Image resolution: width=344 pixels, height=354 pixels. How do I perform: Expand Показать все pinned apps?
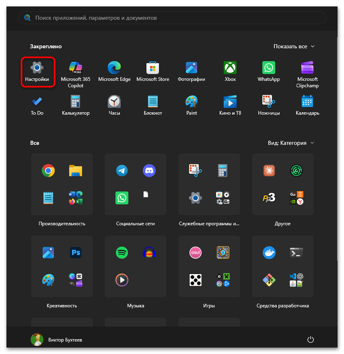coord(294,47)
